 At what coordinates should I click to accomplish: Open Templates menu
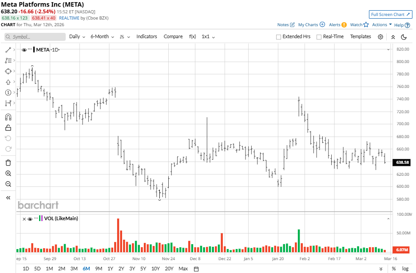coord(361,36)
